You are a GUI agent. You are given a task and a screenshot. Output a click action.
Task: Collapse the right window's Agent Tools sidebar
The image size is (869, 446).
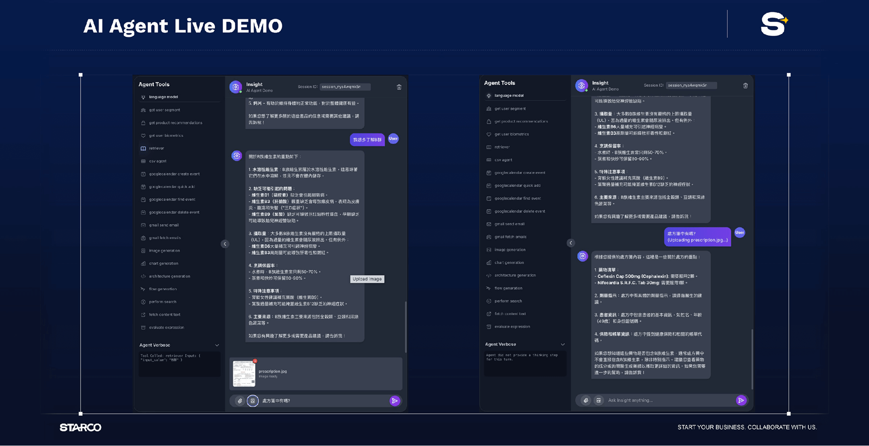tap(571, 243)
